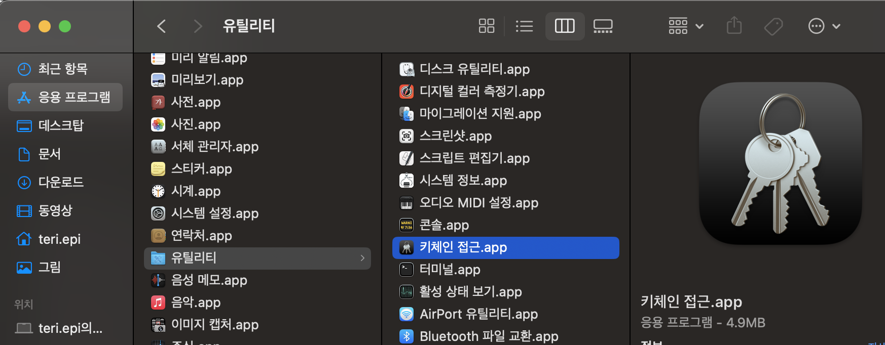Click the 유틸리티 folder icon

158,258
